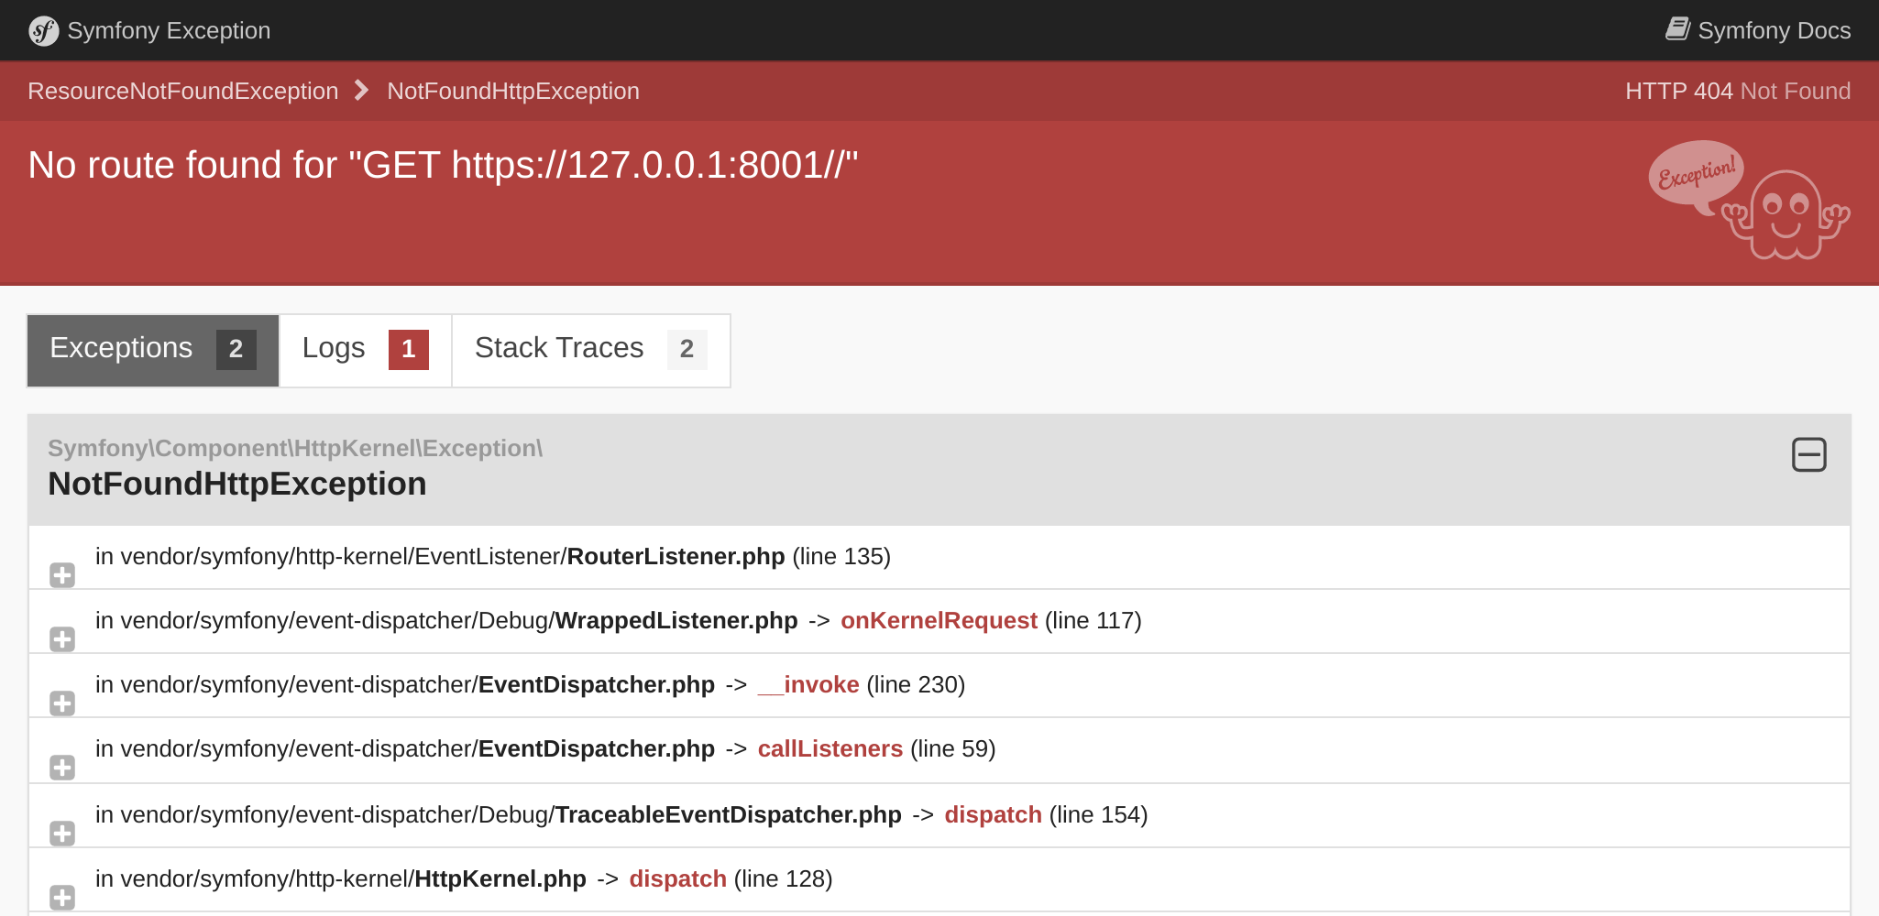
Task: Click the callListeners method name
Action: [830, 749]
